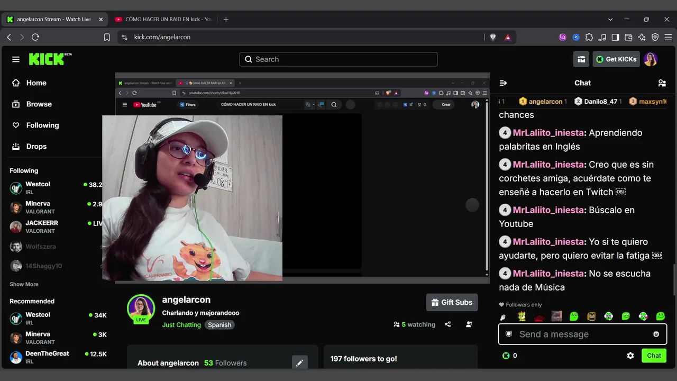Insert the red hat emote
The height and width of the screenshot is (381, 677).
click(x=539, y=317)
